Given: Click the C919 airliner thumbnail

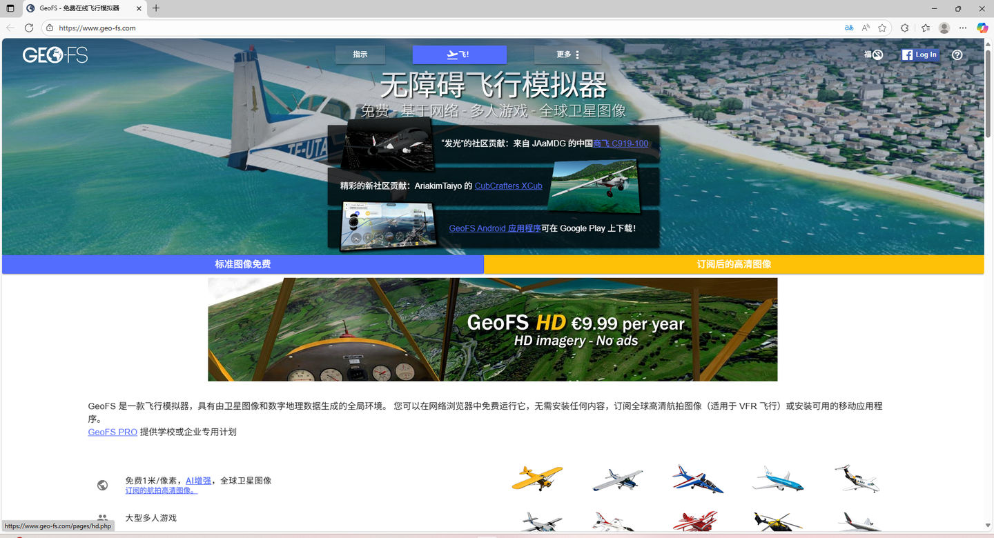Looking at the screenshot, I should (387, 143).
